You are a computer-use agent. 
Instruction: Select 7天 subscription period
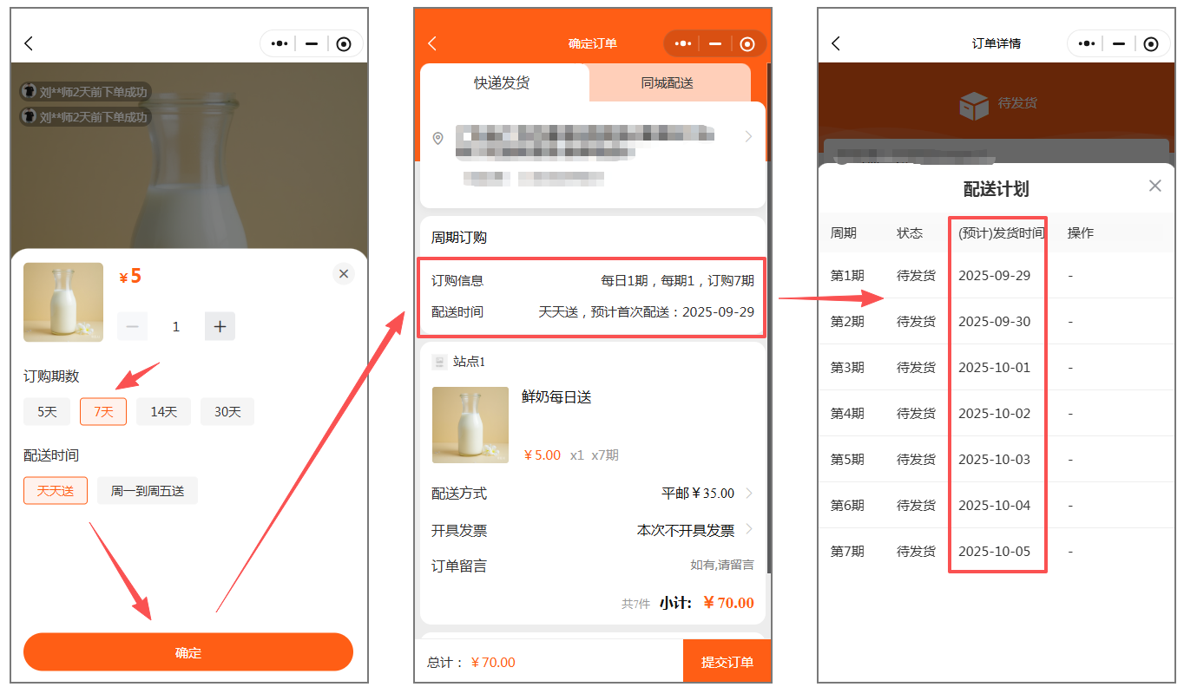103,412
